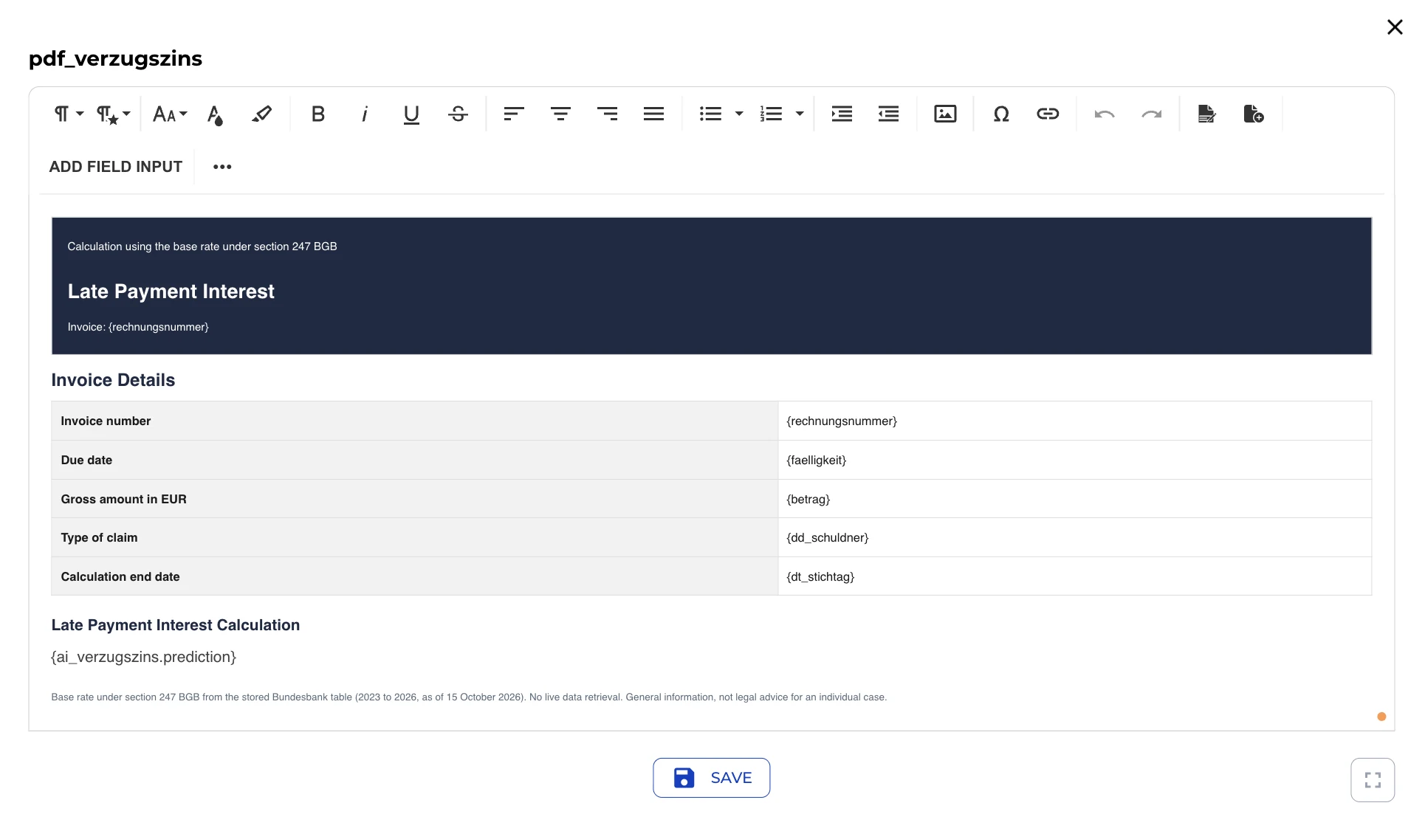This screenshot has height=831, width=1425.
Task: Insert special character omega symbol
Action: tap(1001, 114)
